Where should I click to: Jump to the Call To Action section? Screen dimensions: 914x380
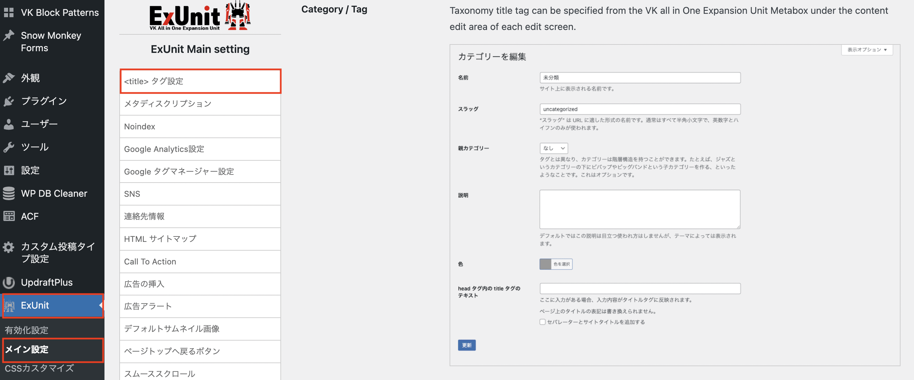(x=200, y=261)
